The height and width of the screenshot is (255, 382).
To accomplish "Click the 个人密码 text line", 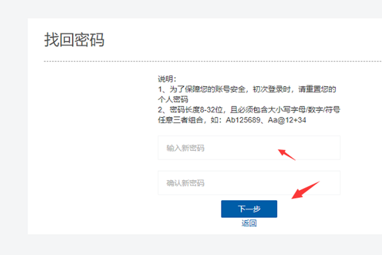I will [x=173, y=99].
